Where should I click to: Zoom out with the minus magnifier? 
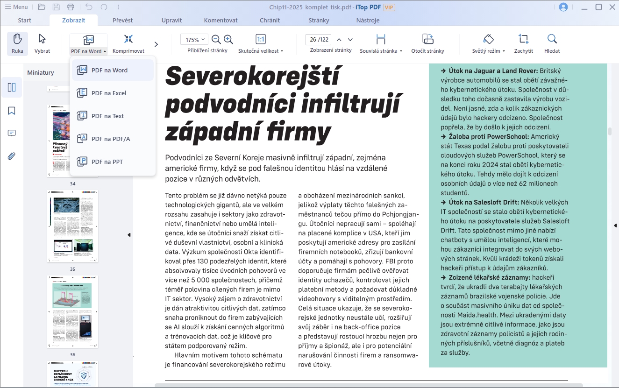tap(216, 40)
